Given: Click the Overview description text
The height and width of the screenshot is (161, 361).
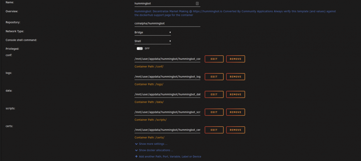Looking at the screenshot, I should (235, 13).
